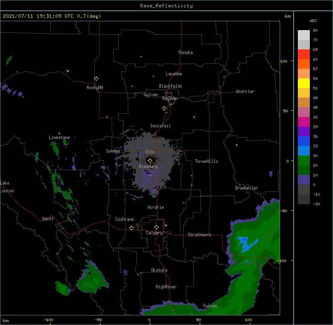The image size is (333, 325).
Task: Select the magenta 42 dBZ legend swatch
Action: (x=304, y=122)
